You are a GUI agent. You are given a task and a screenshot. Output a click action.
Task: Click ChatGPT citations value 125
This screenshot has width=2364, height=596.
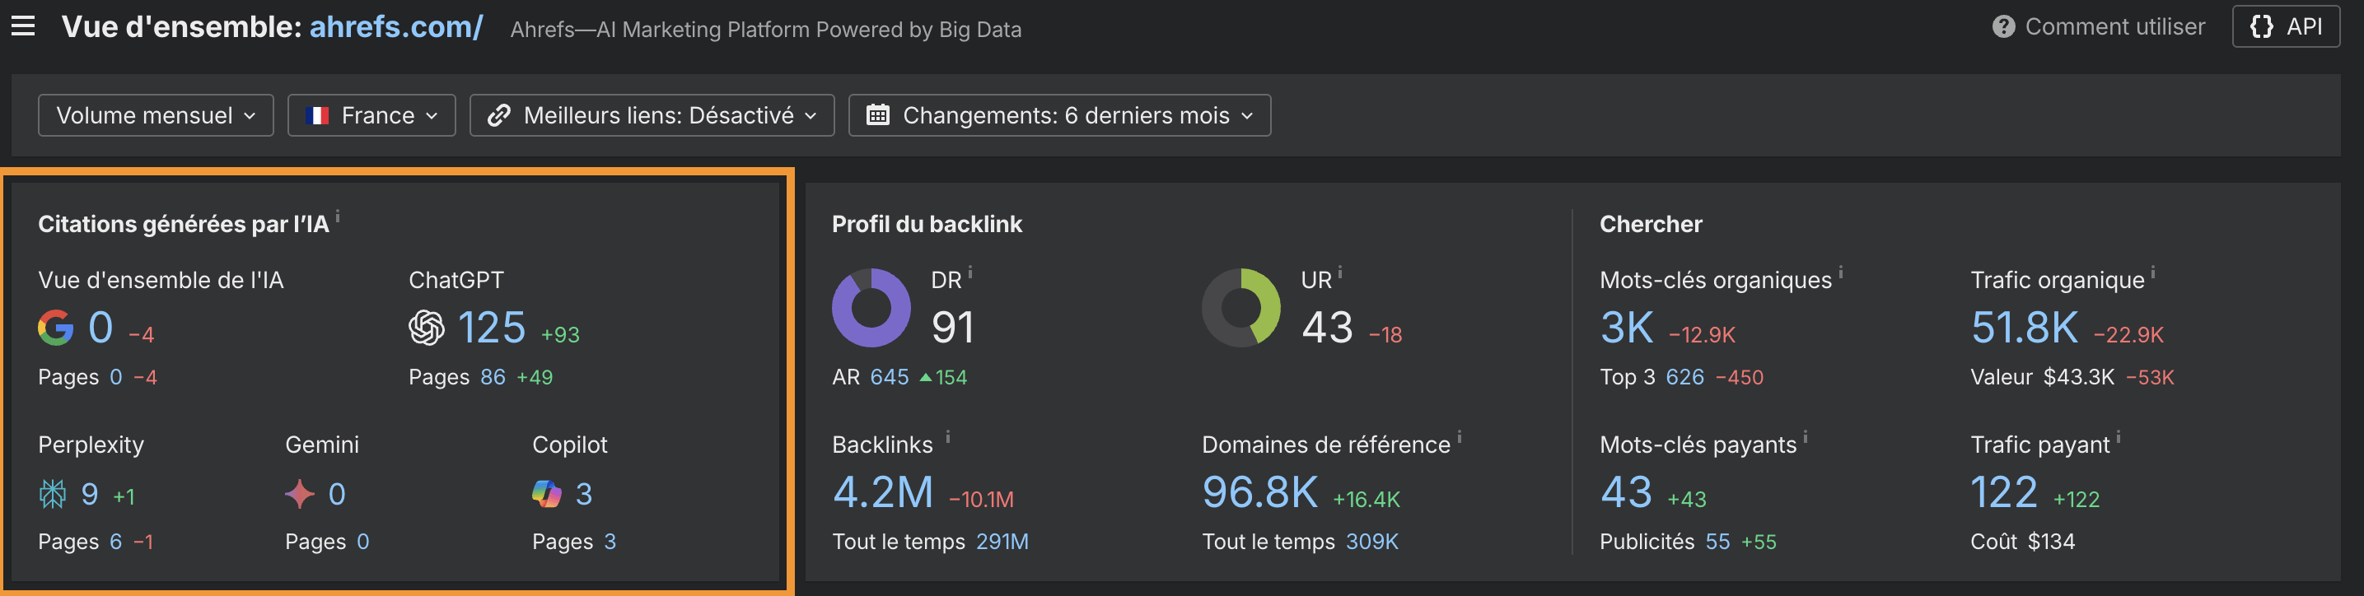491,328
